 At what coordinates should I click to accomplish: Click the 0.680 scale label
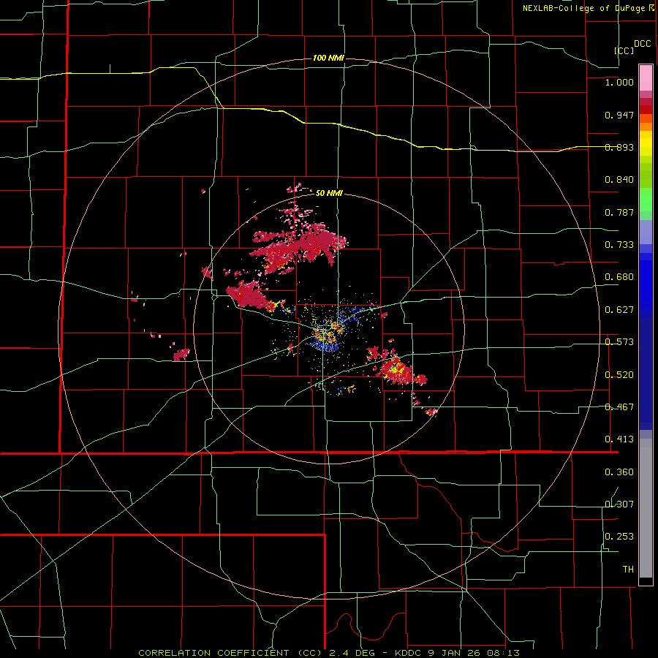[x=619, y=277]
